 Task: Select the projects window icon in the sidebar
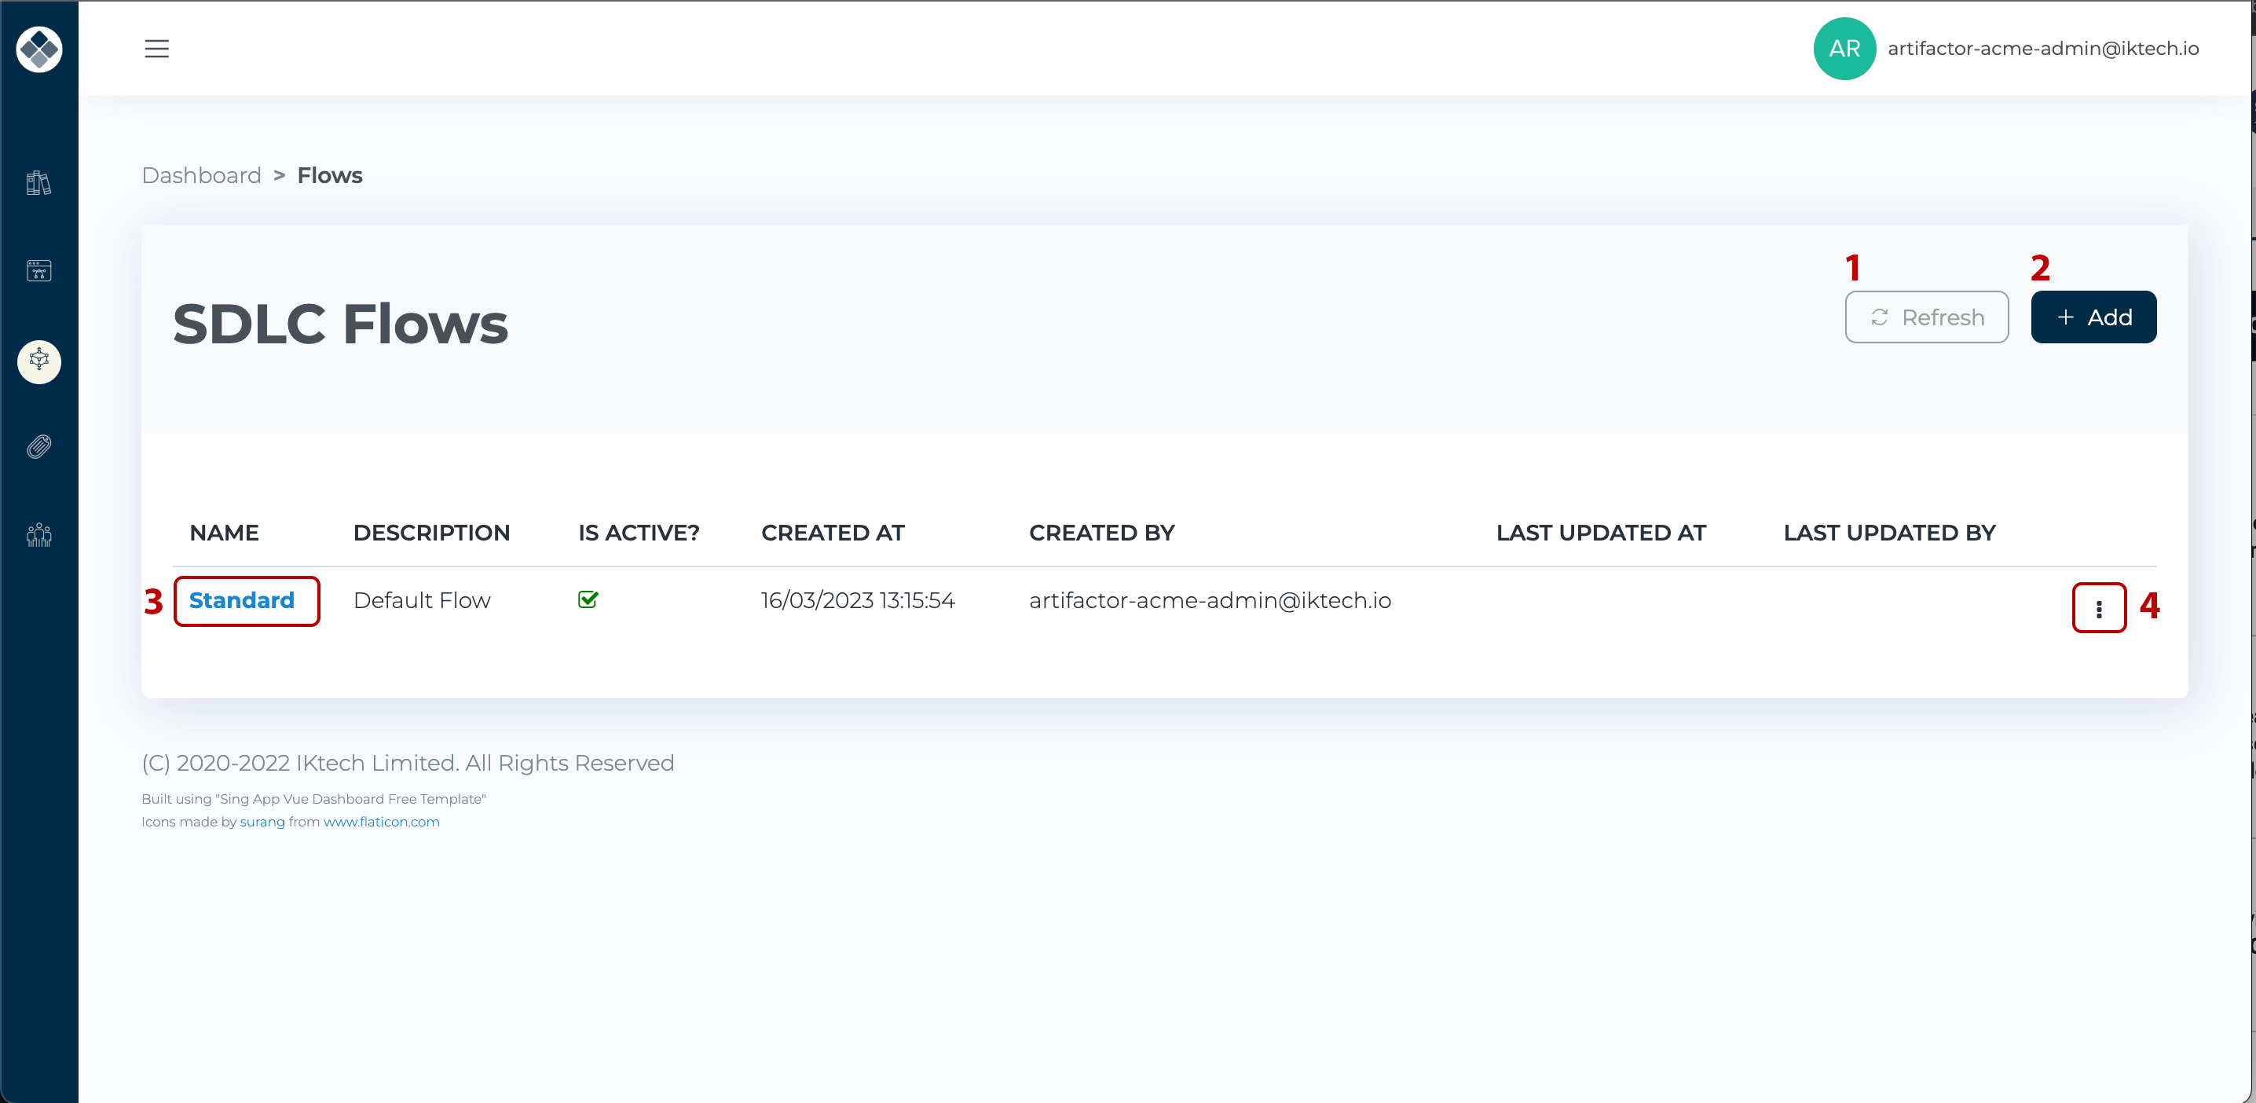tap(38, 271)
